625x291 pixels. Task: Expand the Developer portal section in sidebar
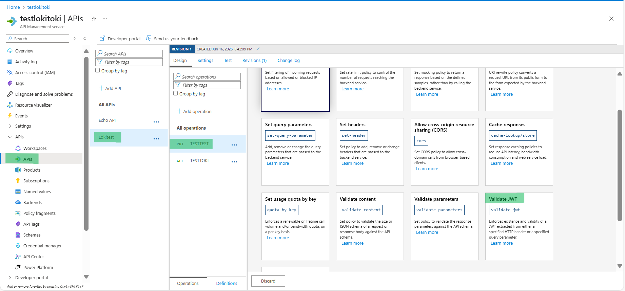(x=10, y=278)
